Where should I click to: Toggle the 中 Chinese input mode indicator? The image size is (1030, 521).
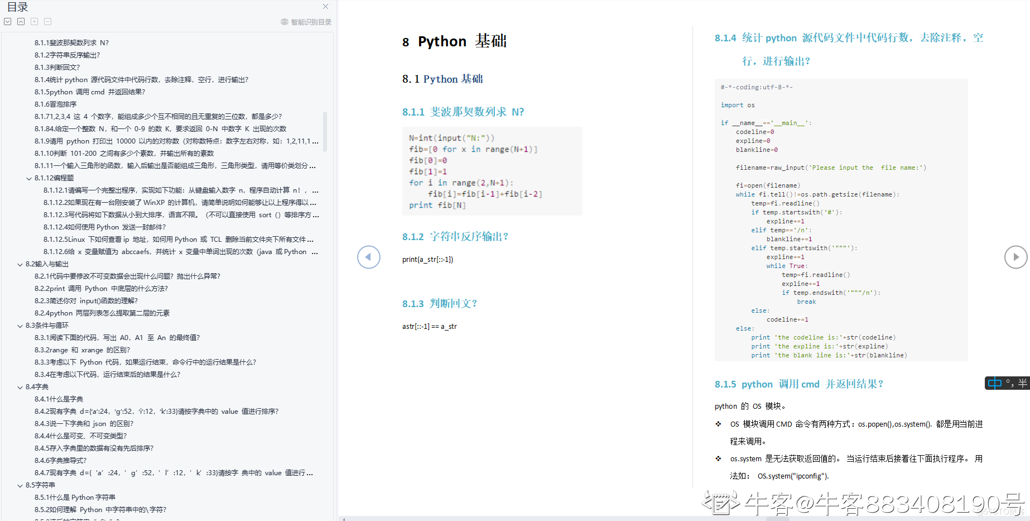[x=994, y=383]
